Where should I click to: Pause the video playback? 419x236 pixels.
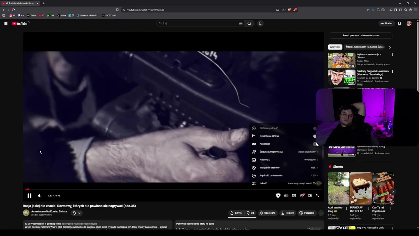[x=29, y=196]
